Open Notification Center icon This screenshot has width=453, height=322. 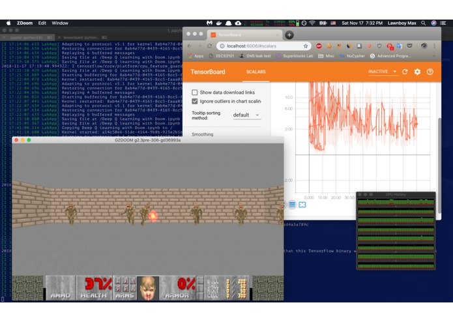click(443, 23)
